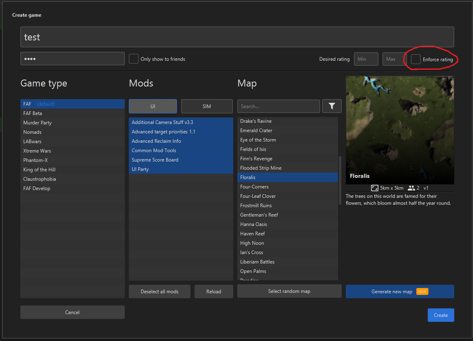The height and width of the screenshot is (341, 473).
Task: Click the Min rating field
Action: pyautogui.click(x=366, y=59)
